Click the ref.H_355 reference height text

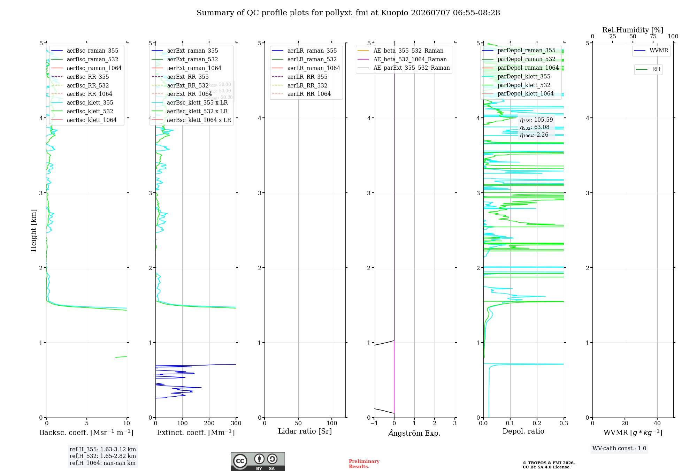tap(103, 450)
